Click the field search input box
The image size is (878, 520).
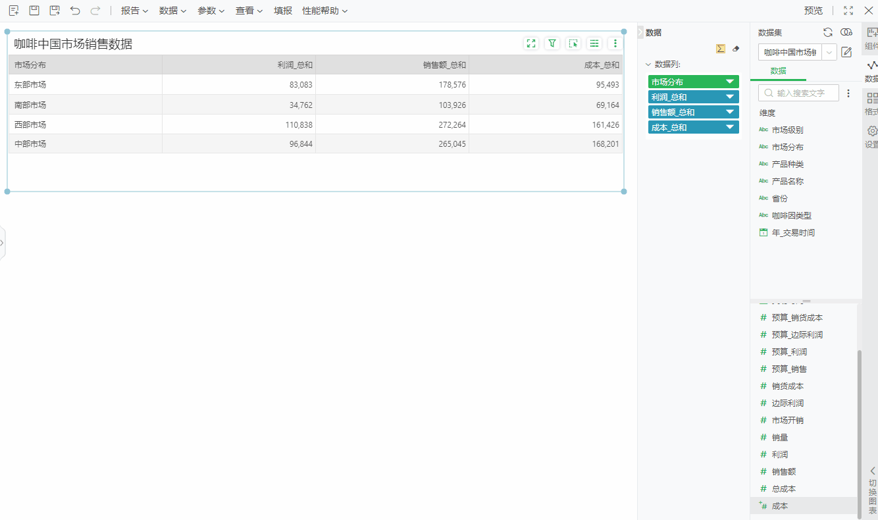tap(798, 93)
